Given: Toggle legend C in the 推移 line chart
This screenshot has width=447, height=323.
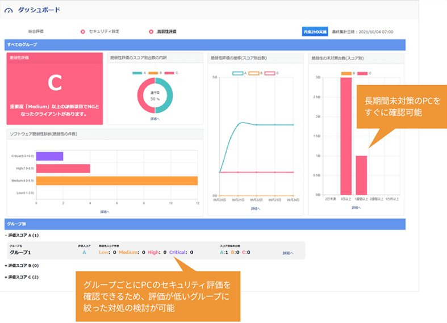Looking at the screenshot, I should pyautogui.click(x=270, y=73).
